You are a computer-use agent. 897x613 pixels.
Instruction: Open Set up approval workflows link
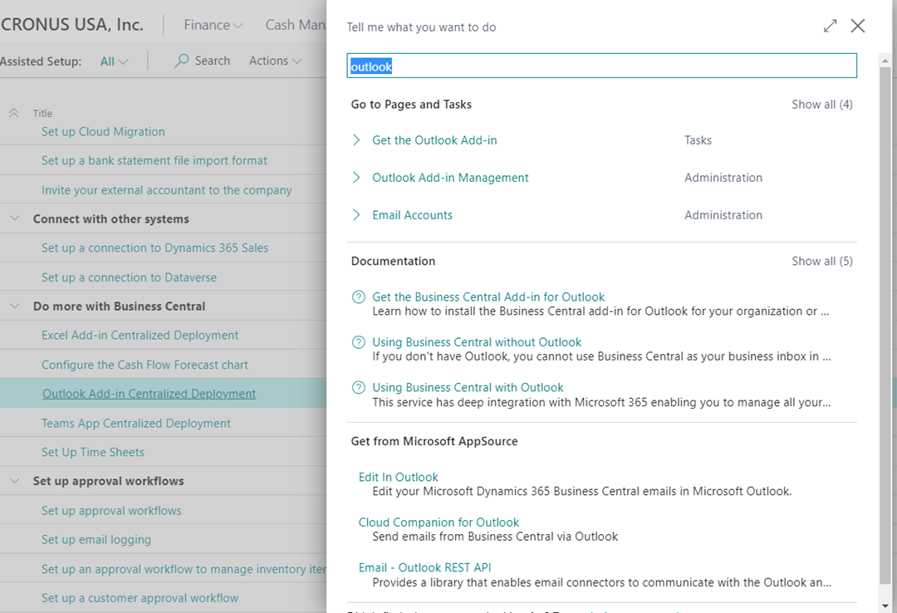[111, 511]
